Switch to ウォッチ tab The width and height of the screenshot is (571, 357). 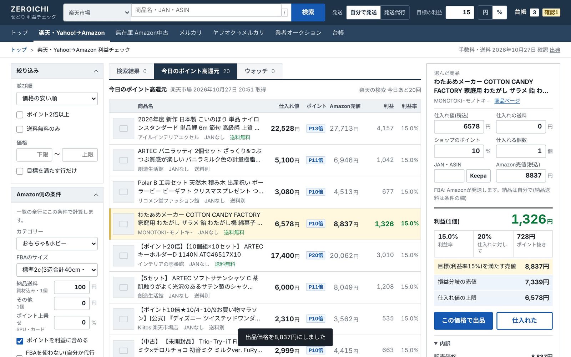click(x=259, y=71)
